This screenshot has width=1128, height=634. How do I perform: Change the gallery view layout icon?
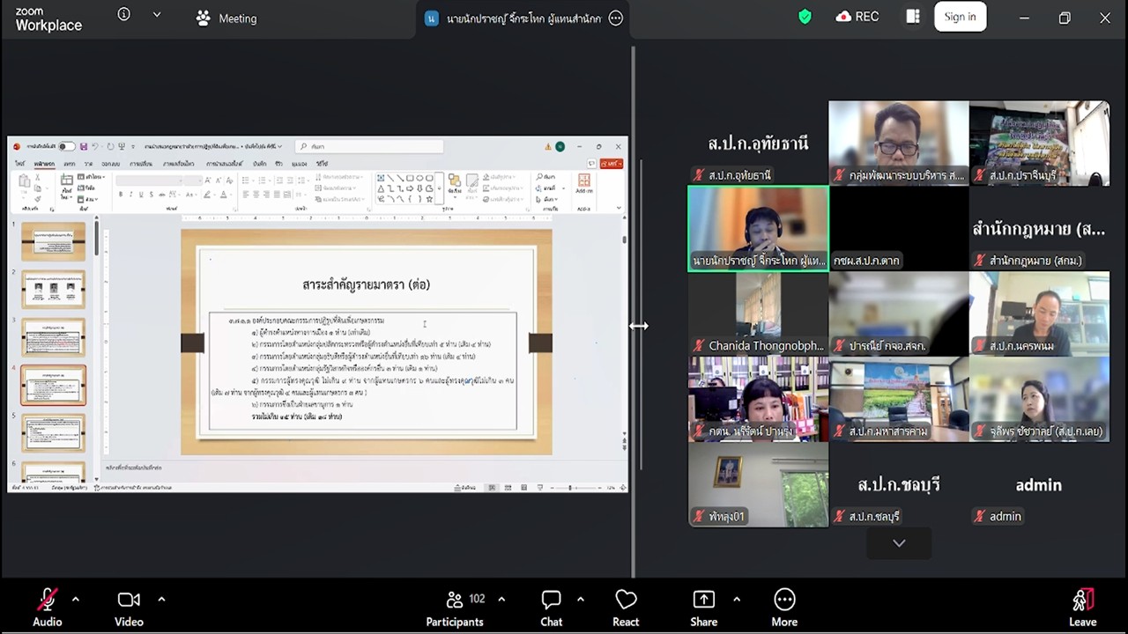[x=913, y=17]
